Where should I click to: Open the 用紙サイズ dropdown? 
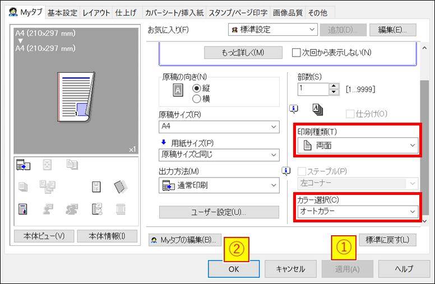click(x=219, y=155)
